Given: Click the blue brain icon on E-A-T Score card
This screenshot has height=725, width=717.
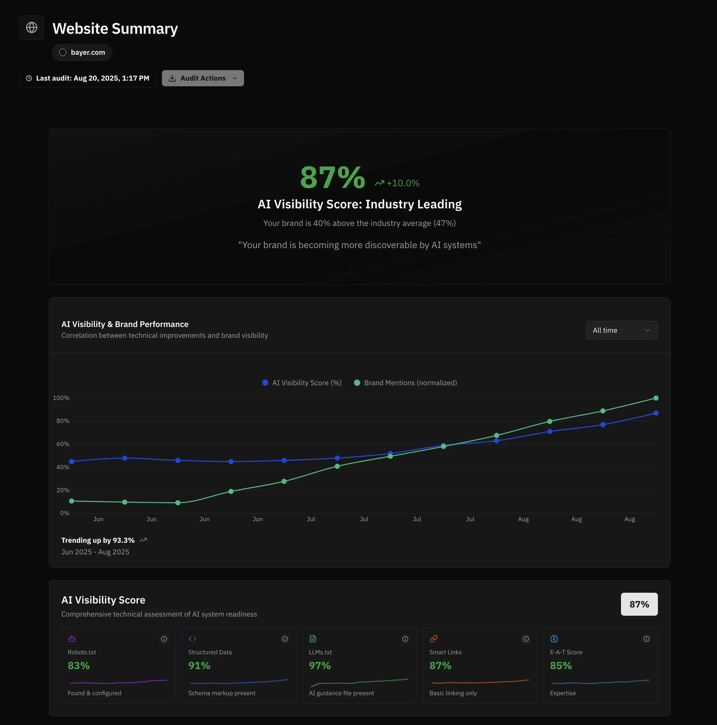Looking at the screenshot, I should pos(554,639).
